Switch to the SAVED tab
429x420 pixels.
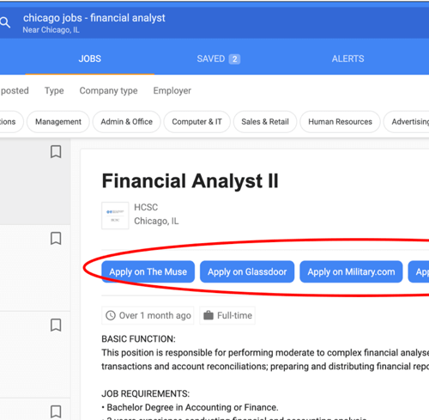pyautogui.click(x=219, y=58)
